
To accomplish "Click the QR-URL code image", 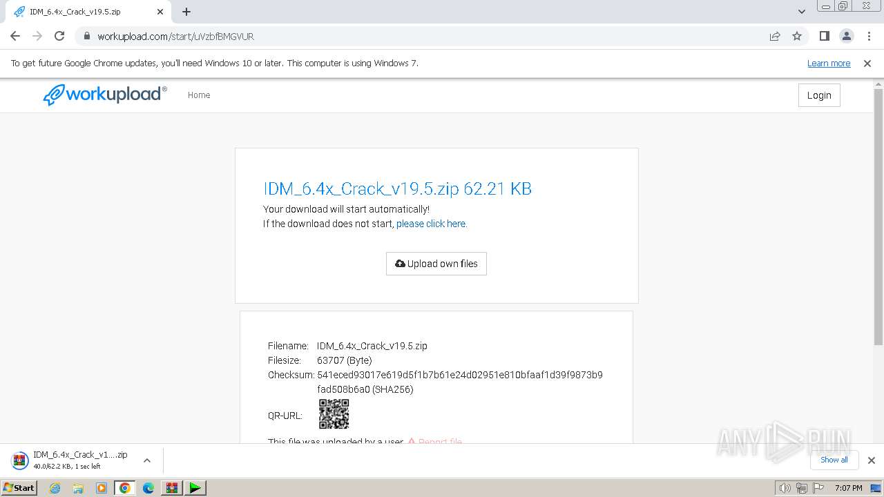I will click(x=334, y=414).
